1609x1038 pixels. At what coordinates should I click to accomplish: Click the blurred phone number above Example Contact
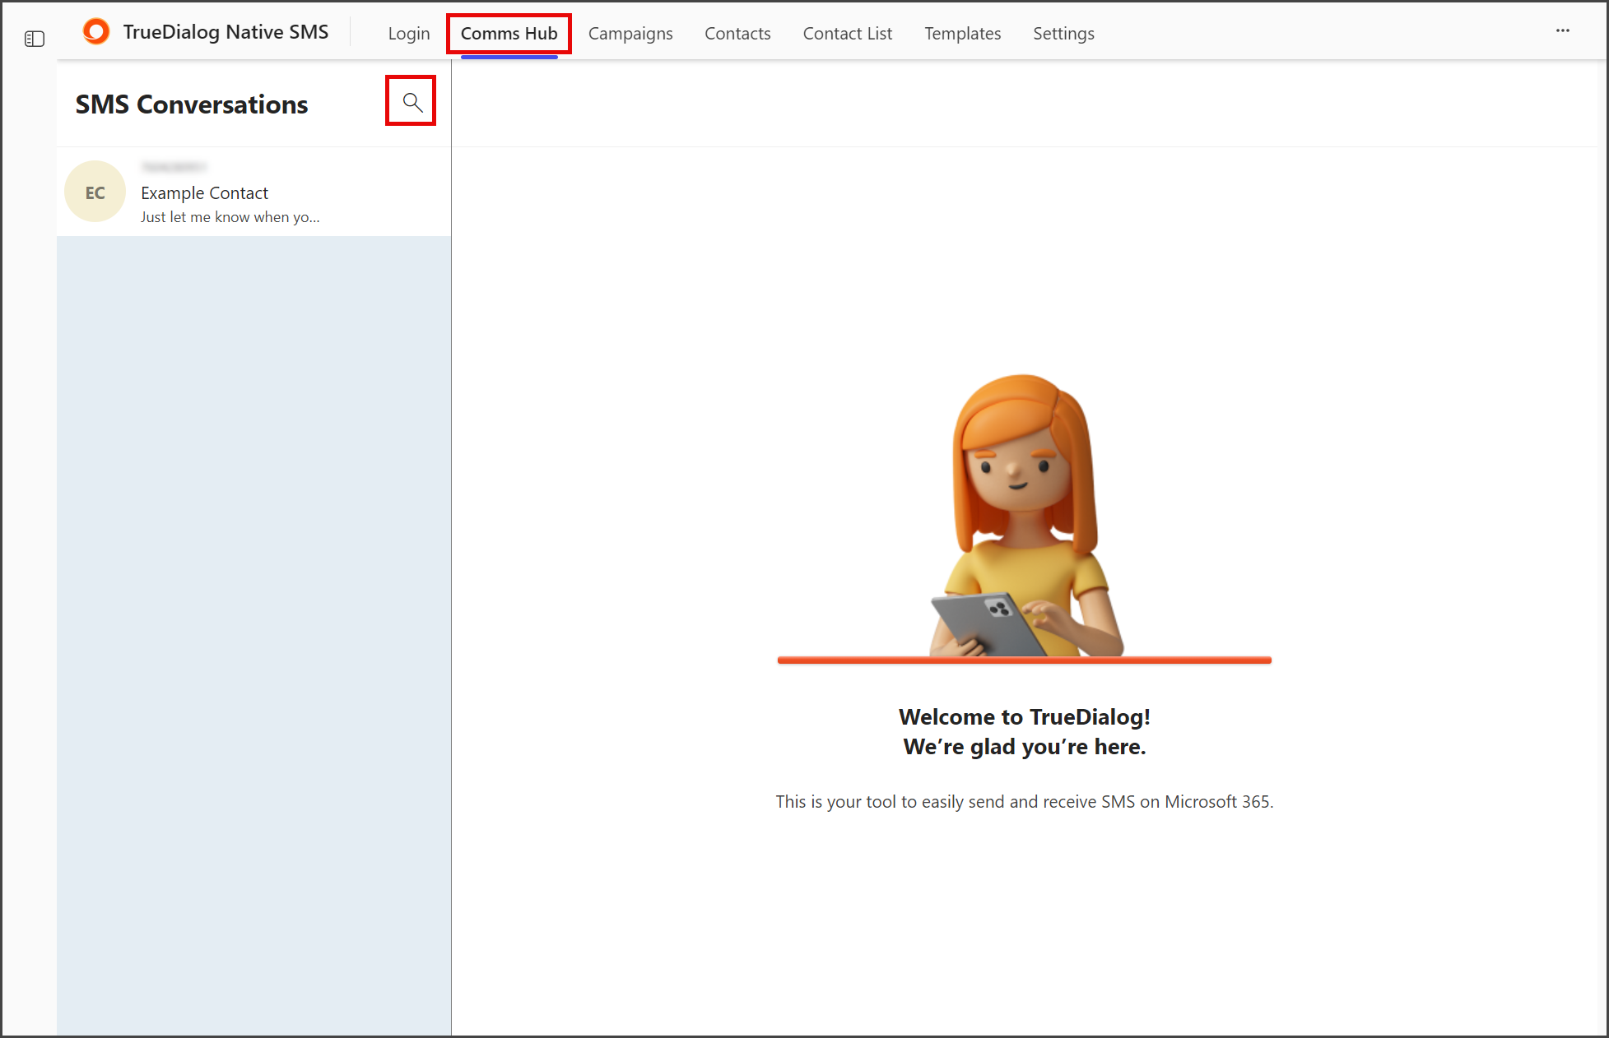[x=174, y=167]
